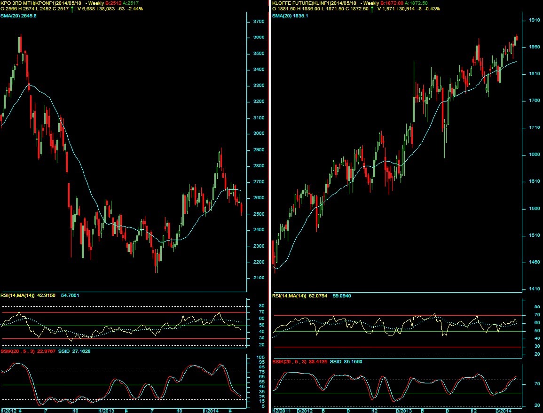
Task: Click the SMA(20) 1835.1 indicator label
Action: 290,16
